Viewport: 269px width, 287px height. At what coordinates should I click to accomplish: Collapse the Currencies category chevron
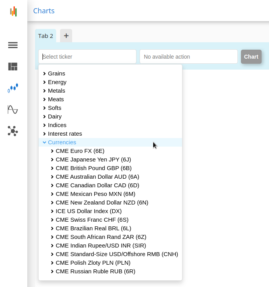pyautogui.click(x=44, y=142)
